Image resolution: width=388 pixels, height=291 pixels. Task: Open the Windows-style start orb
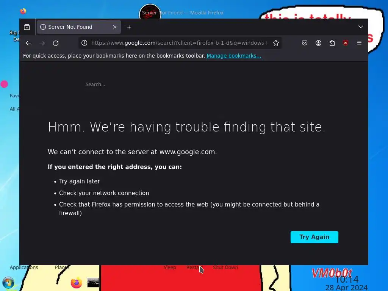point(8,283)
